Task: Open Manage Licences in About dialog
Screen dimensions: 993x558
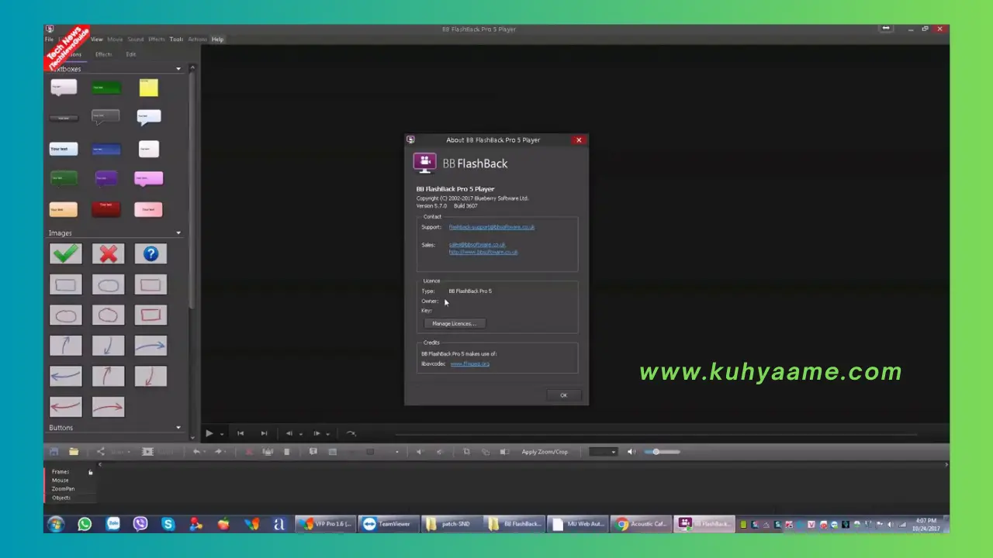Action: [454, 323]
